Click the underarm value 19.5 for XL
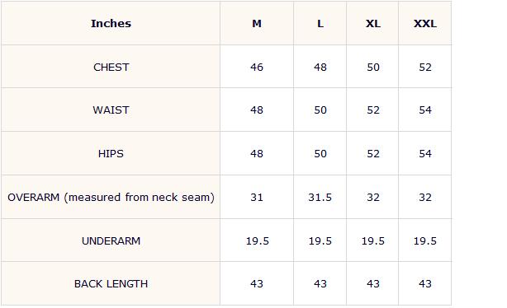 click(372, 241)
